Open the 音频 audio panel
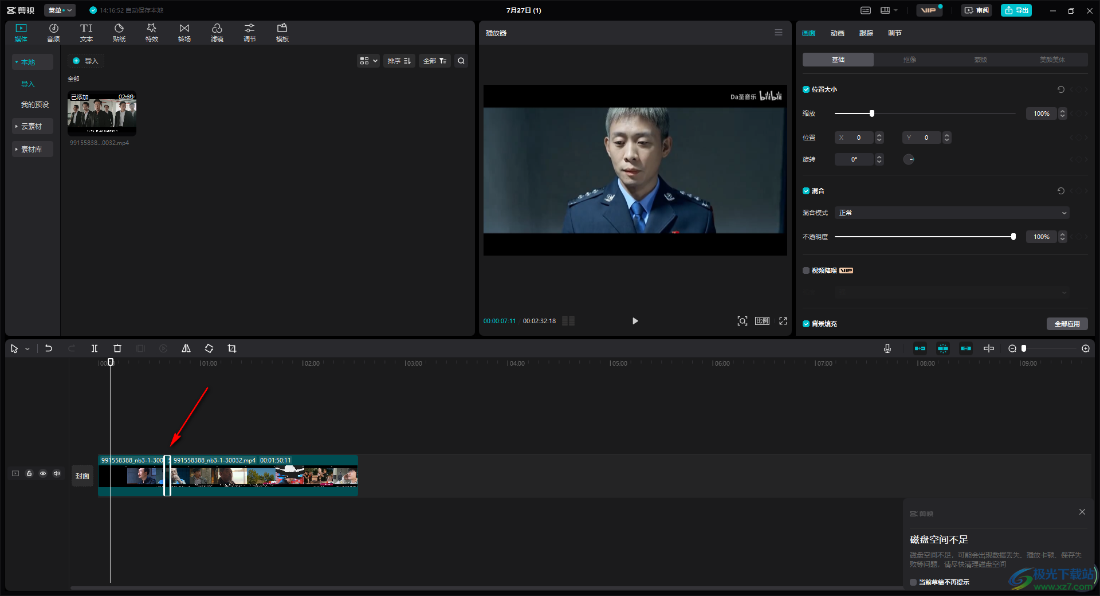 [53, 33]
